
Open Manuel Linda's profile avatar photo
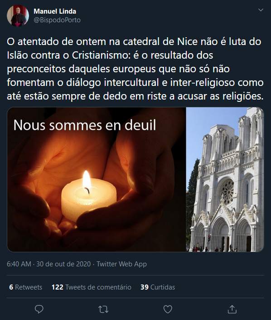(18, 16)
